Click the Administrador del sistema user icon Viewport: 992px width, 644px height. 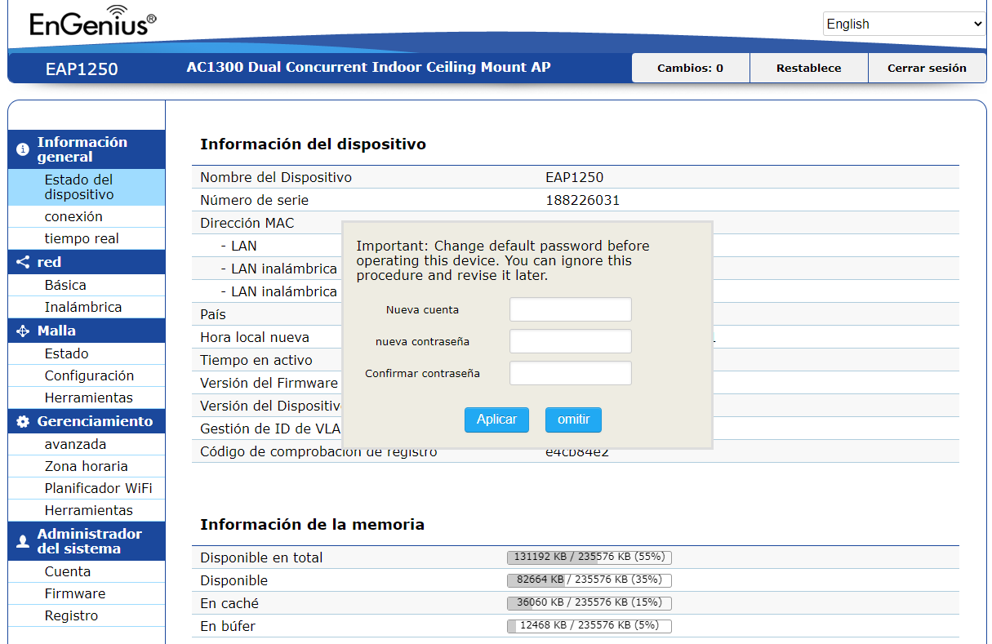(x=23, y=541)
